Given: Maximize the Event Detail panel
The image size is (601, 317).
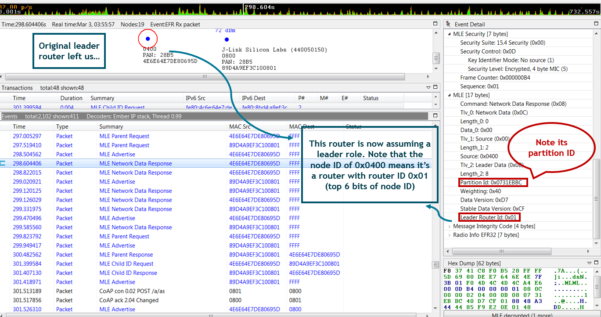Looking at the screenshot, I should 596,24.
